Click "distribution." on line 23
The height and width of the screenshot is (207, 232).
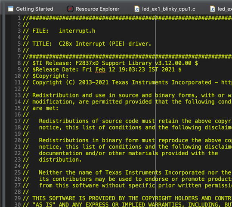click(x=60, y=160)
